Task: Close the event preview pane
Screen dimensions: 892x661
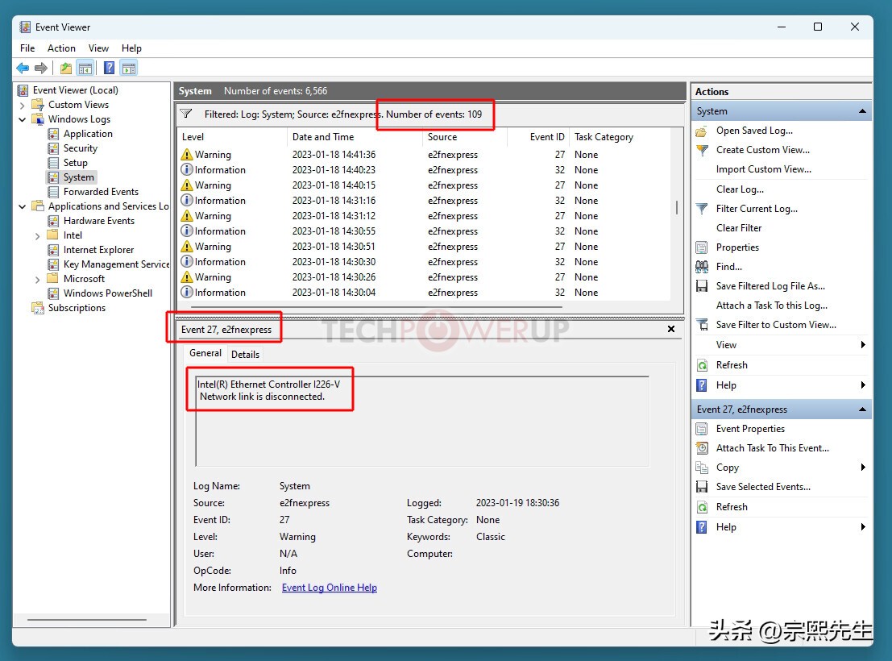Action: tap(671, 329)
